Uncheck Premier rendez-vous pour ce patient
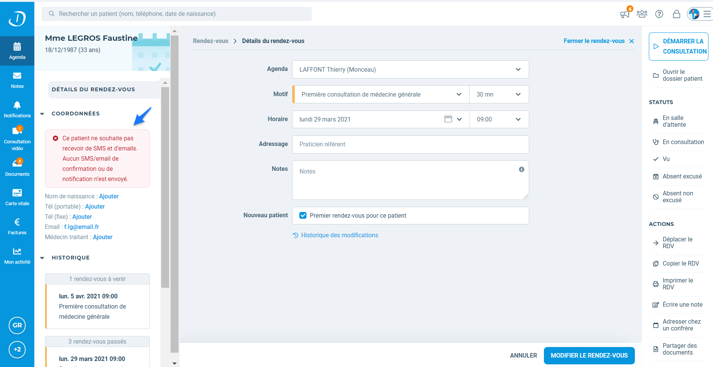The height and width of the screenshot is (367, 713). pyautogui.click(x=303, y=215)
